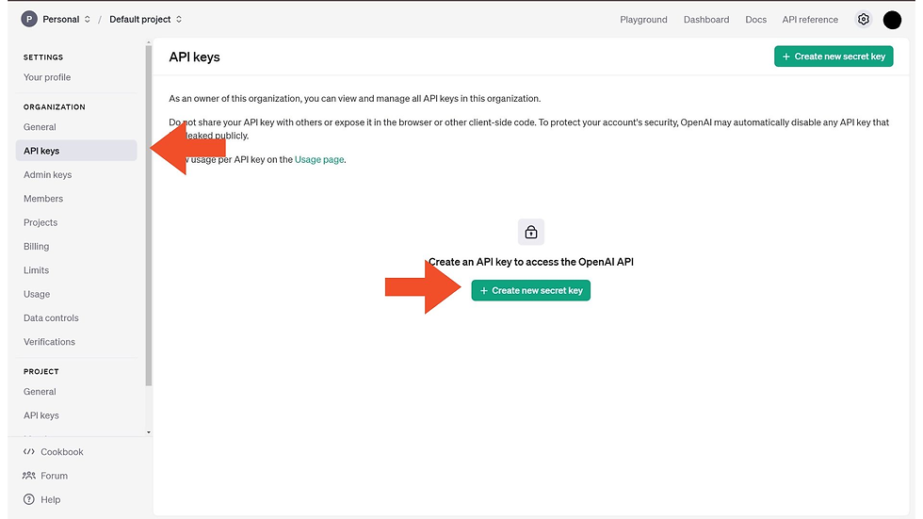The image size is (923, 519).
Task: Open the Playground tab
Action: tap(643, 20)
